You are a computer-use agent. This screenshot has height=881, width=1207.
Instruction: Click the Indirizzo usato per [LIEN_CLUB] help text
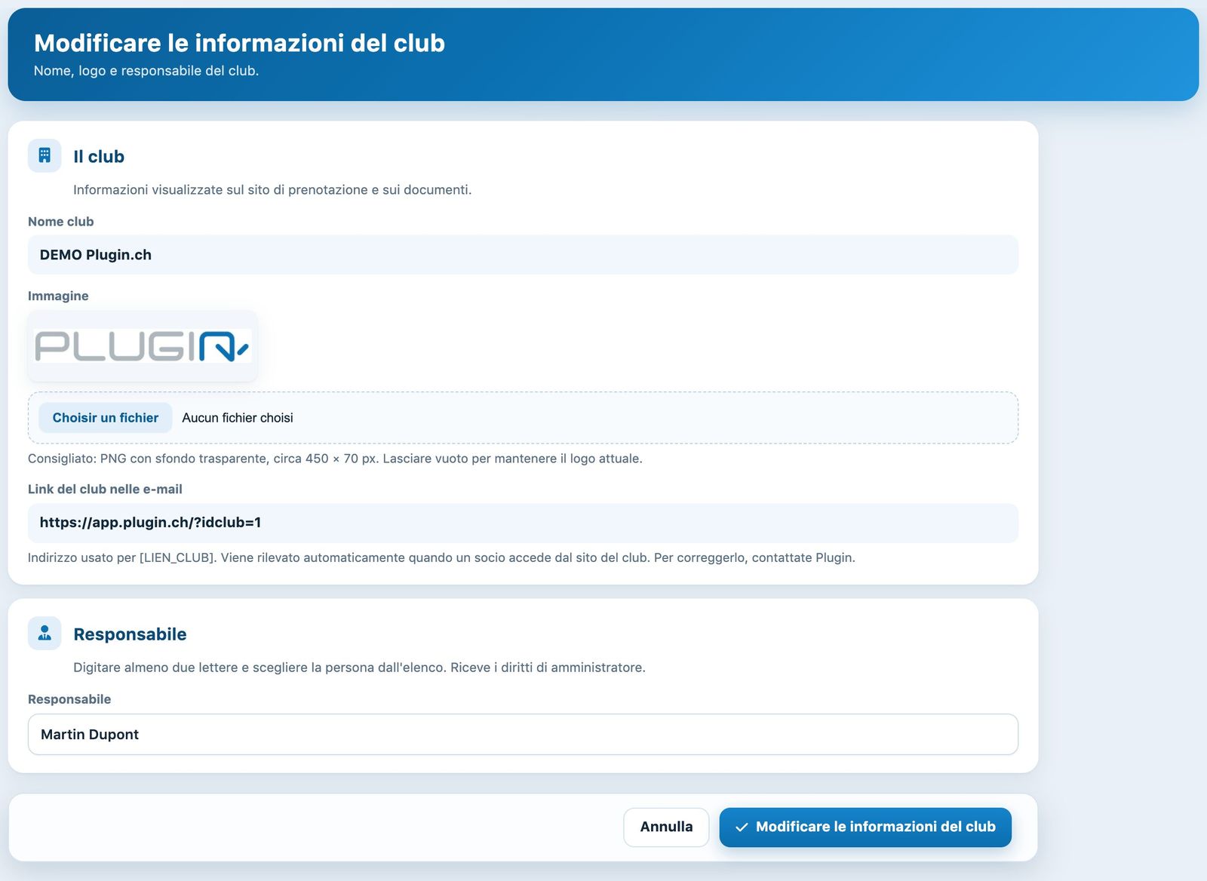(441, 557)
